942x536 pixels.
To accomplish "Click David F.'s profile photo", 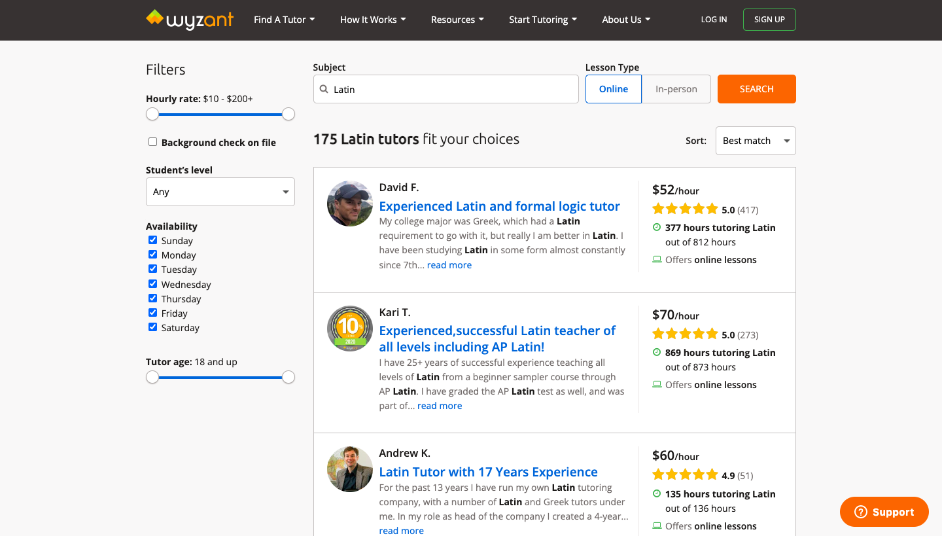I will click(350, 204).
